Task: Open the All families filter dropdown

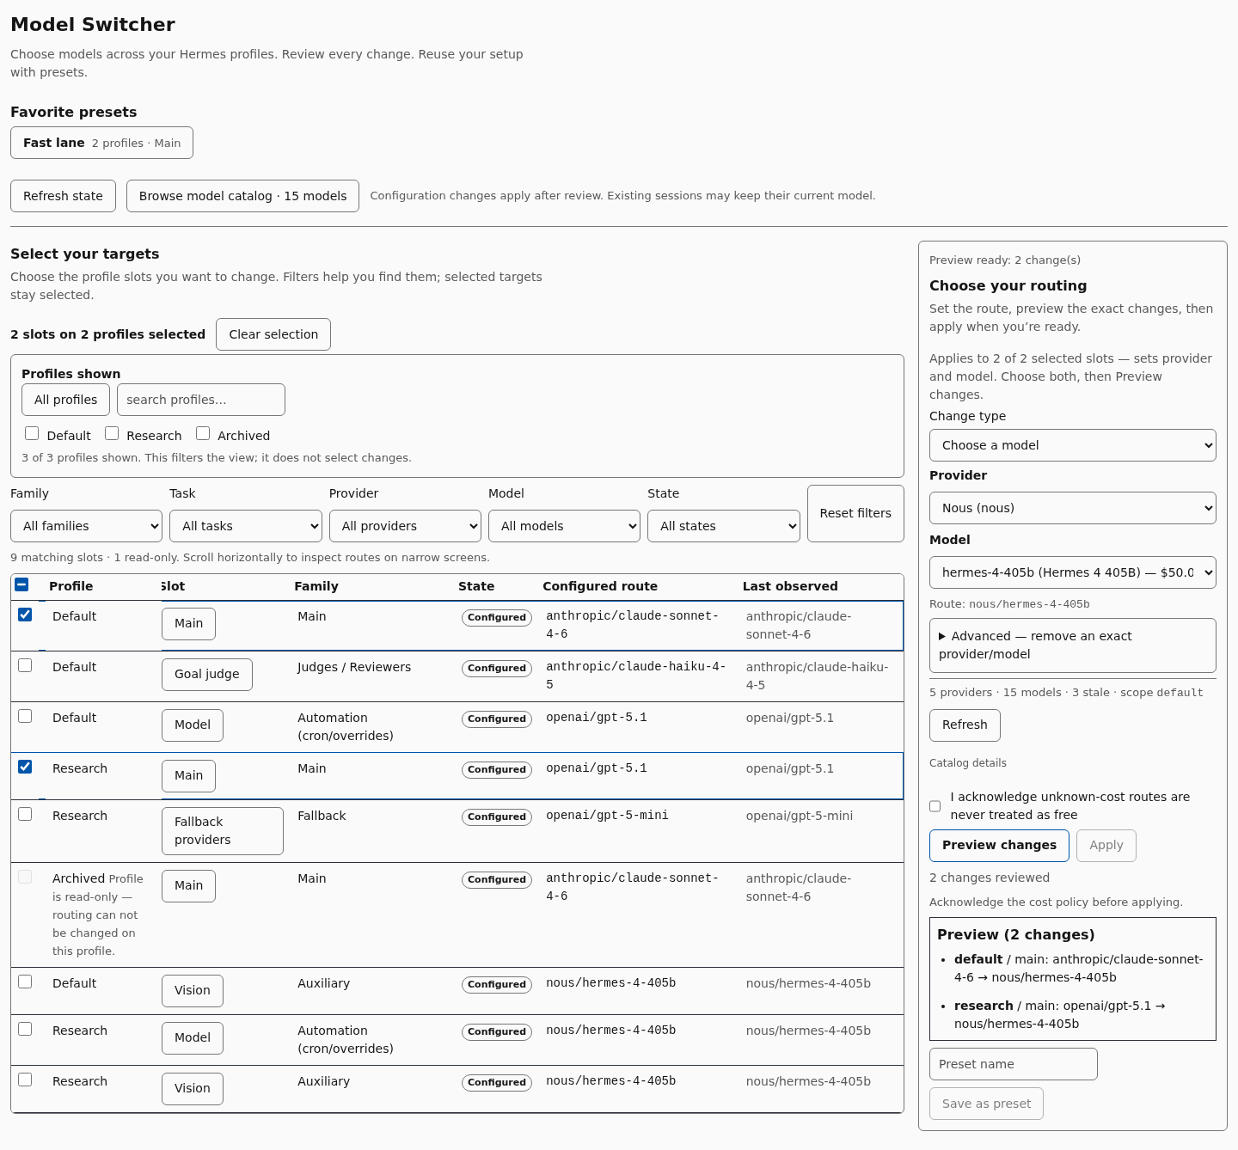Action: click(86, 526)
